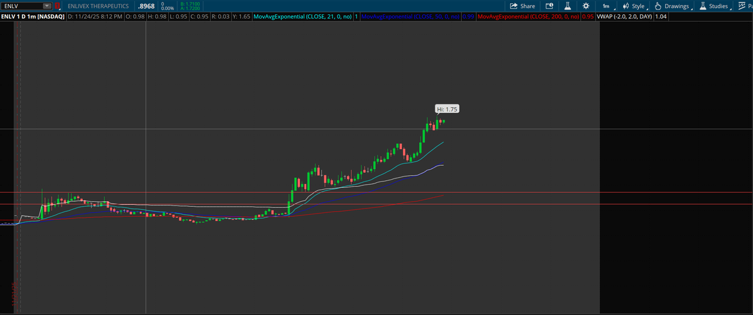Viewport: 753px width, 315px height.
Task: Select the VWAP (-2.0, 2.0, DAY) study label
Action: (x=625, y=16)
